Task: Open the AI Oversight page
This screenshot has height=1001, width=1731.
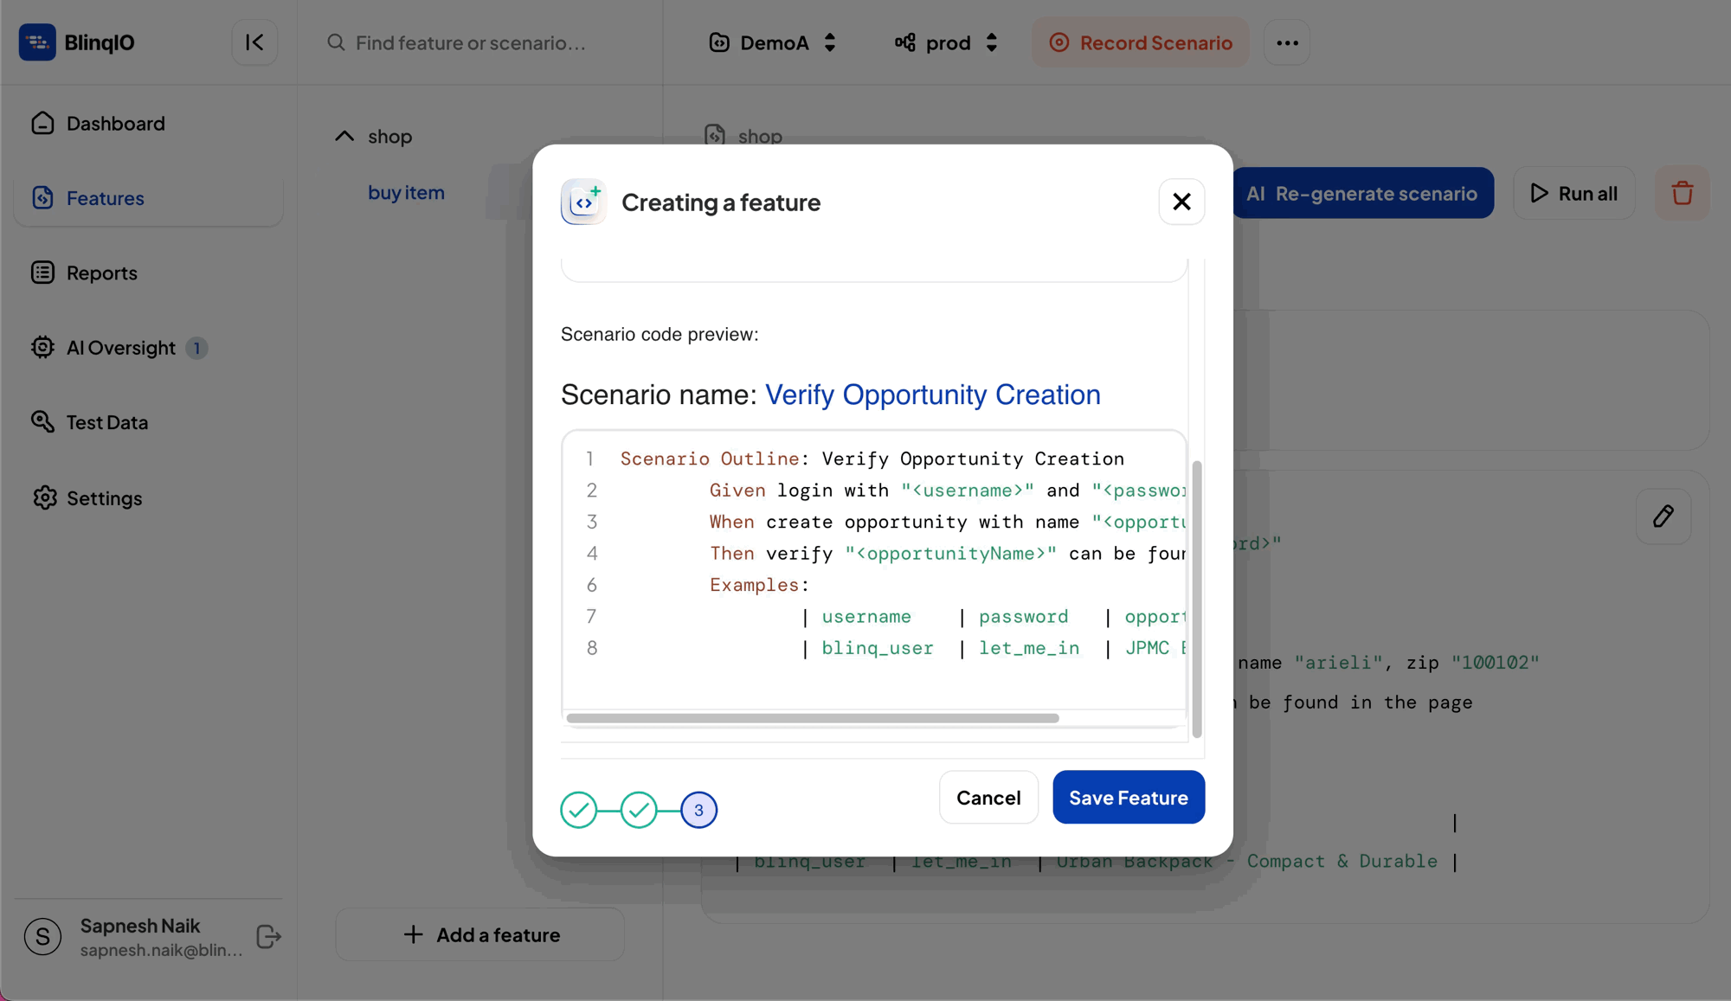Action: (x=149, y=348)
